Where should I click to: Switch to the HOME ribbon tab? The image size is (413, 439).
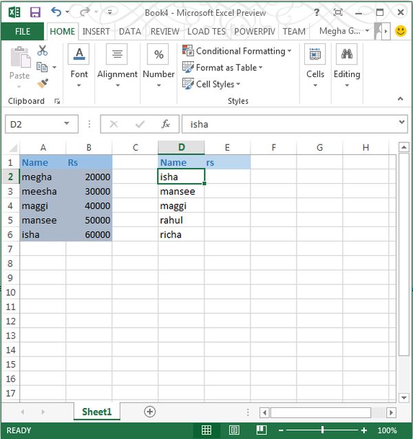[x=62, y=32]
